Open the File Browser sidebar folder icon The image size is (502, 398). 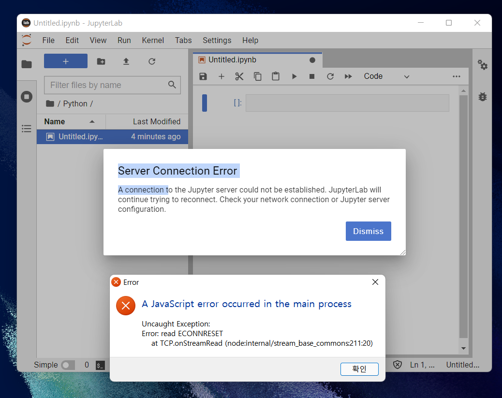27,64
